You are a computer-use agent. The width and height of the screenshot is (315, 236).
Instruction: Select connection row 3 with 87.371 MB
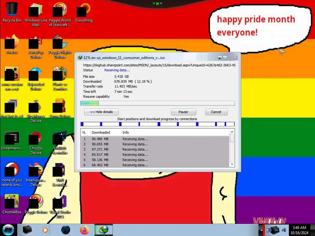click(x=155, y=149)
